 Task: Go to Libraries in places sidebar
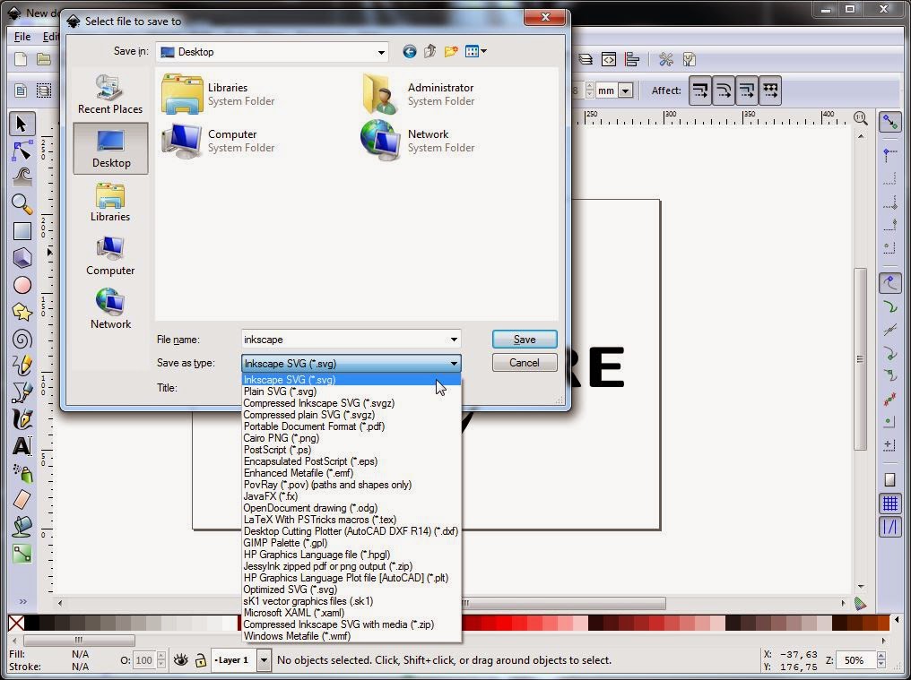click(110, 202)
